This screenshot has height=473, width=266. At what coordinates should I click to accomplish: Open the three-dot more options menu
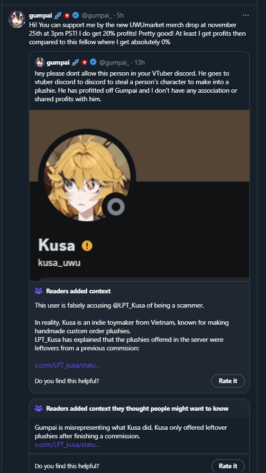(x=246, y=15)
